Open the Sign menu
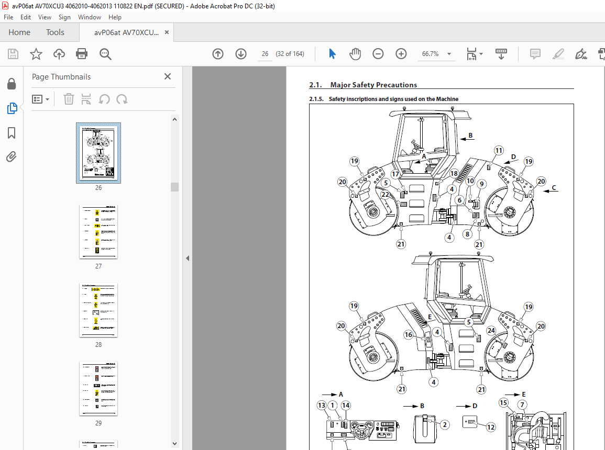 click(64, 17)
